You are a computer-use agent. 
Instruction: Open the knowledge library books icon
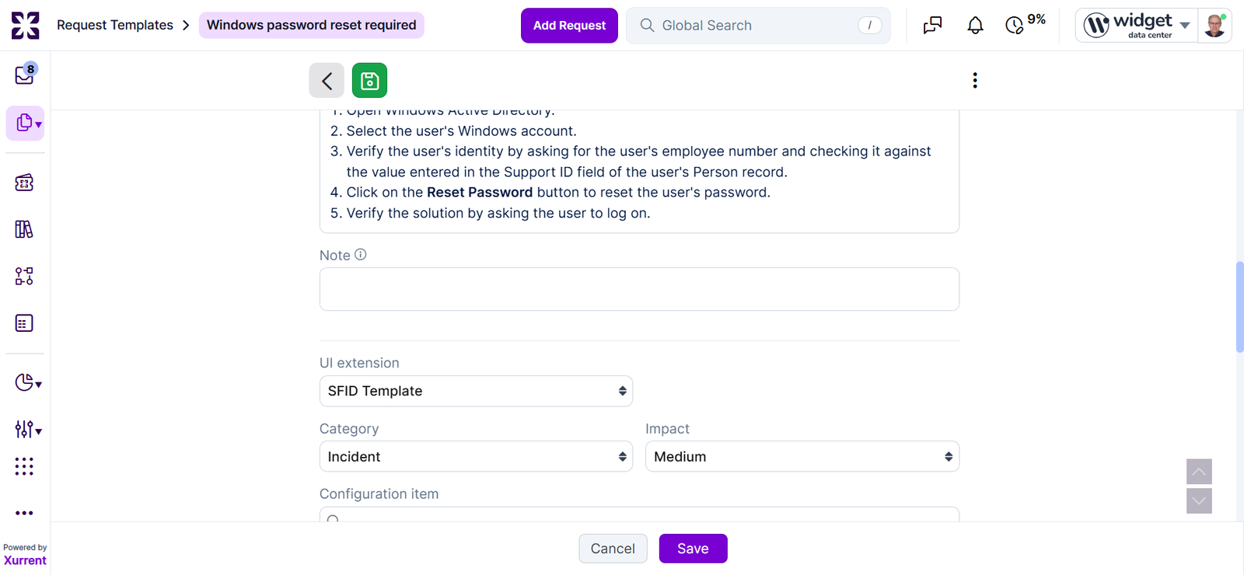[x=24, y=229]
